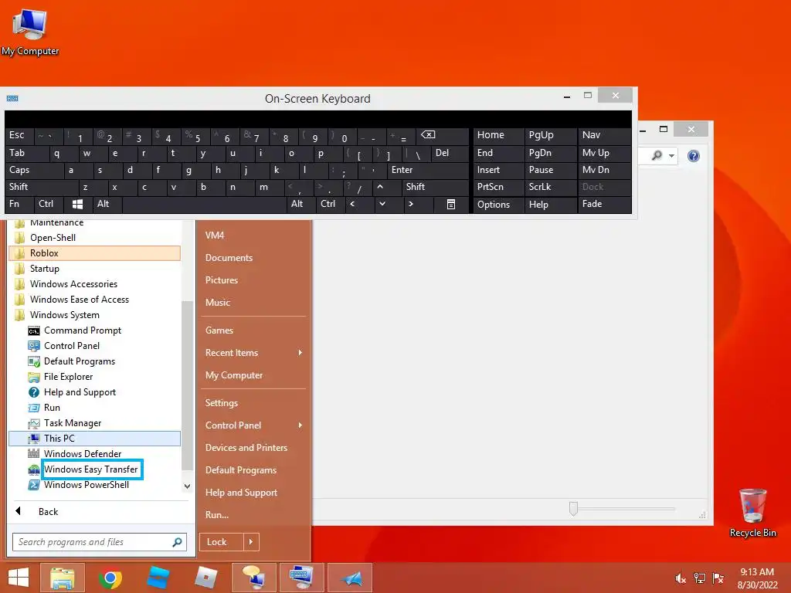
Task: Open the Roblox Studio blue taskbar icon
Action: [x=158, y=578]
